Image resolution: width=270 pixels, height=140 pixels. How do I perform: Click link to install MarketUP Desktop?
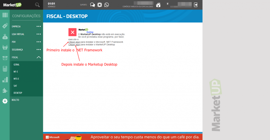tap(74, 45)
